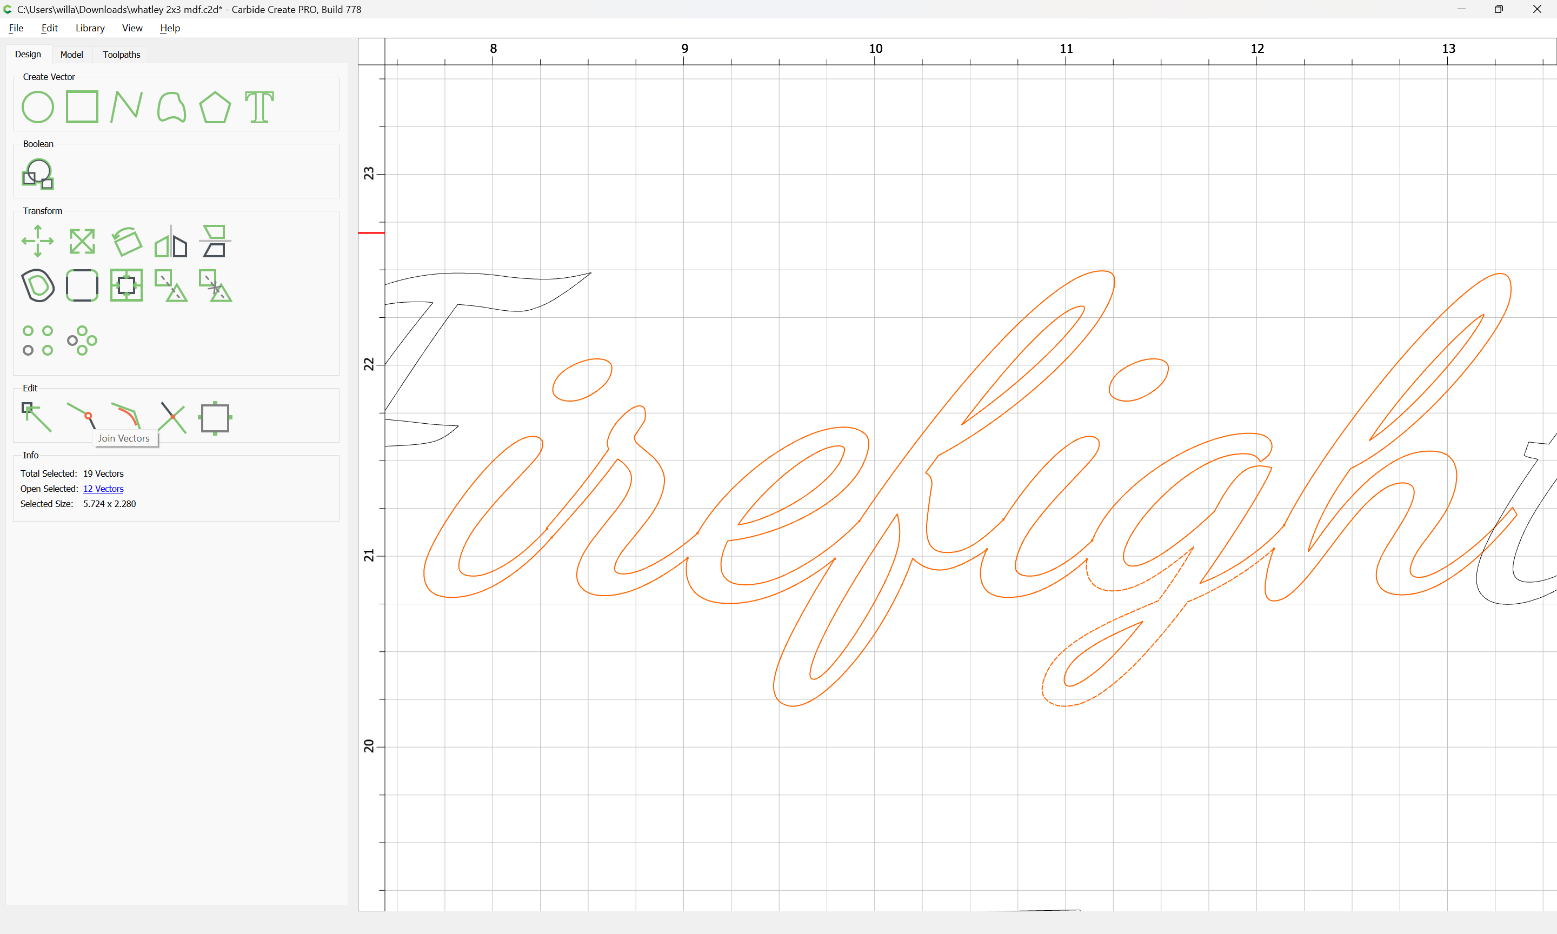The image size is (1557, 934).
Task: Open the Boolean operations tool
Action: 38,175
